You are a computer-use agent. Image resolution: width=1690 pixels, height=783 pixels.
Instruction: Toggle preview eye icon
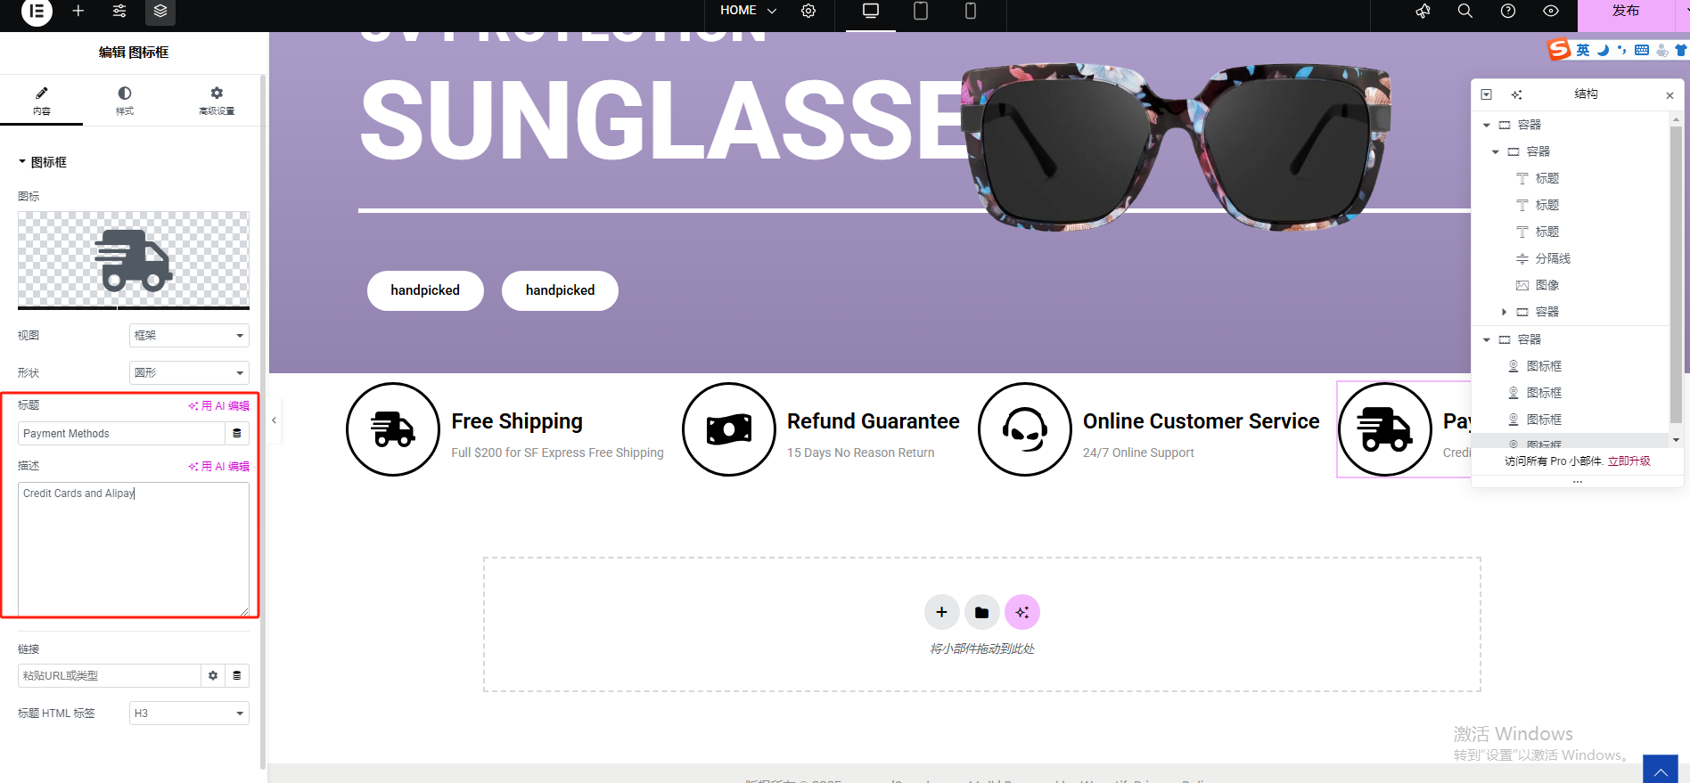(x=1551, y=11)
